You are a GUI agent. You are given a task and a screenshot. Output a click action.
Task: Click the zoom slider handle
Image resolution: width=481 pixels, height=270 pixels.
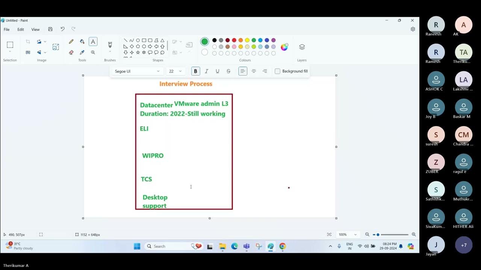[x=378, y=234]
